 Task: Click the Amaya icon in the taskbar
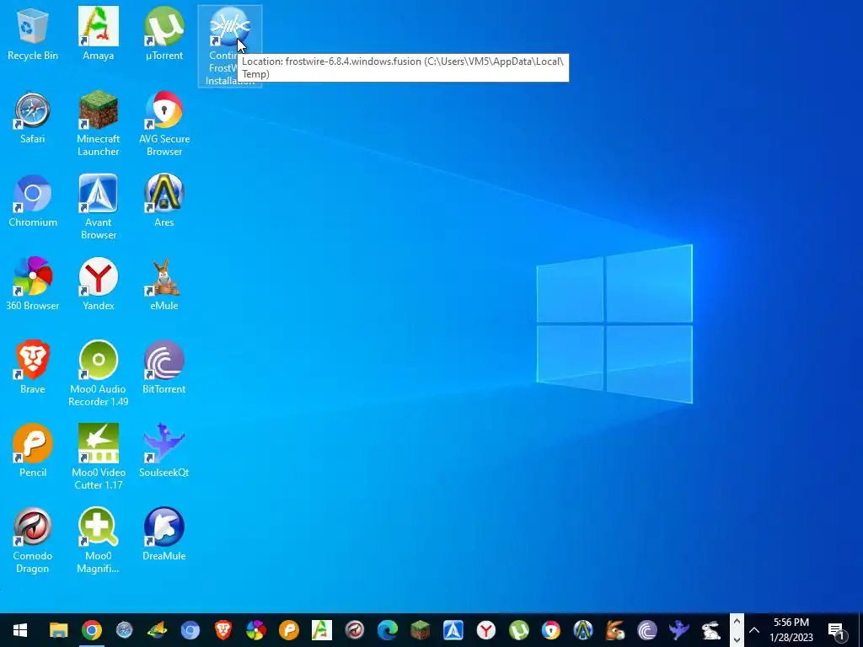tap(322, 630)
